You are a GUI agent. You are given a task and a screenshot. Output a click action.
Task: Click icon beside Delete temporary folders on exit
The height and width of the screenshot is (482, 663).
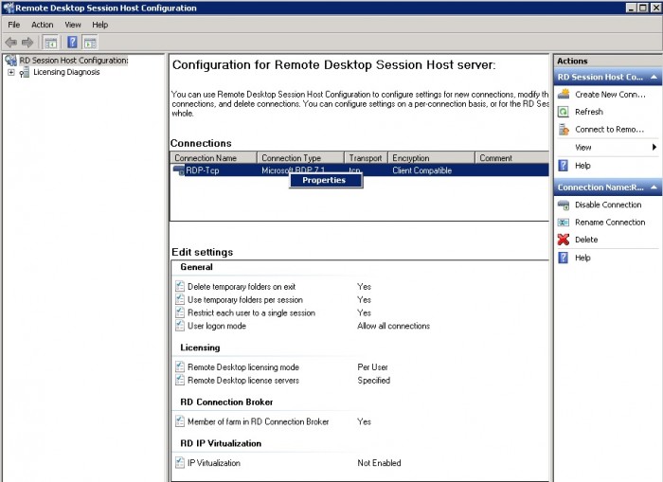tap(180, 286)
